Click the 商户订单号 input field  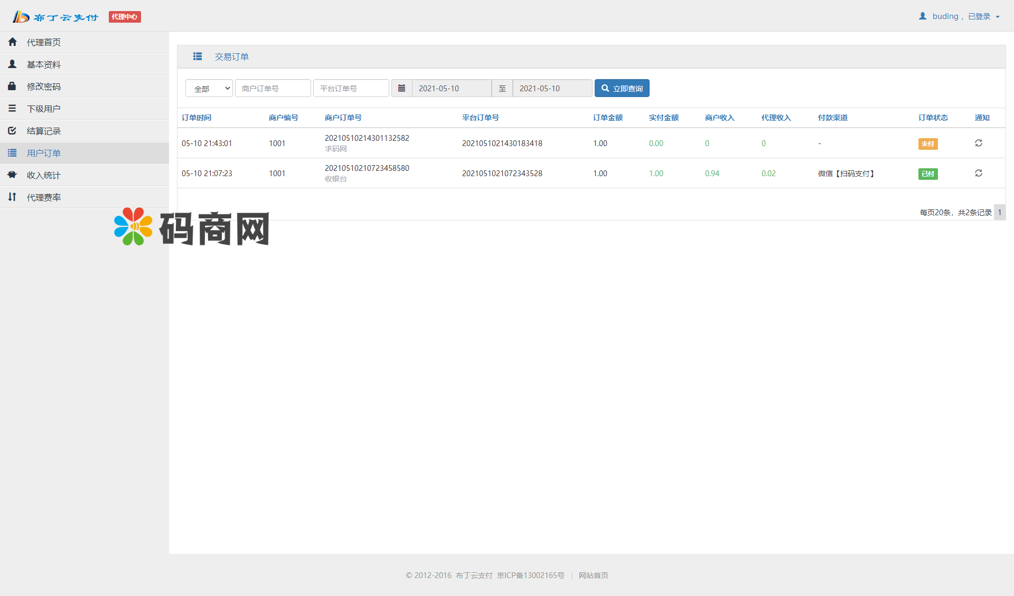(273, 88)
